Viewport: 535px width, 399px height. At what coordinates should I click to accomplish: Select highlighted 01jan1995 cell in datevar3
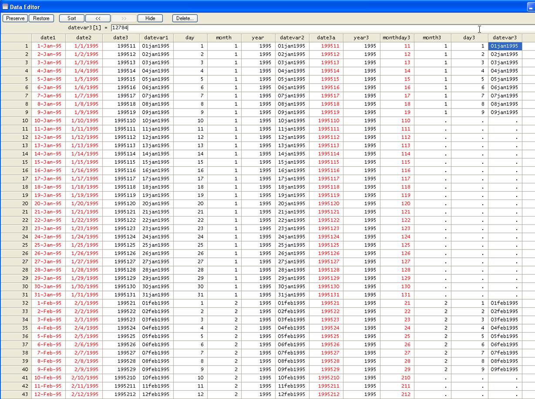pos(505,46)
